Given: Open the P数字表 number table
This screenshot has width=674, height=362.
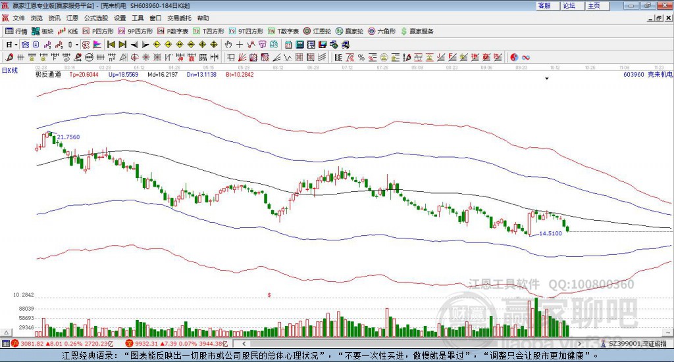Looking at the screenshot, I should pos(173,32).
